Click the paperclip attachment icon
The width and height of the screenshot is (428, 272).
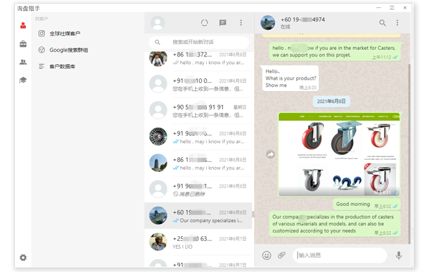tap(281, 255)
